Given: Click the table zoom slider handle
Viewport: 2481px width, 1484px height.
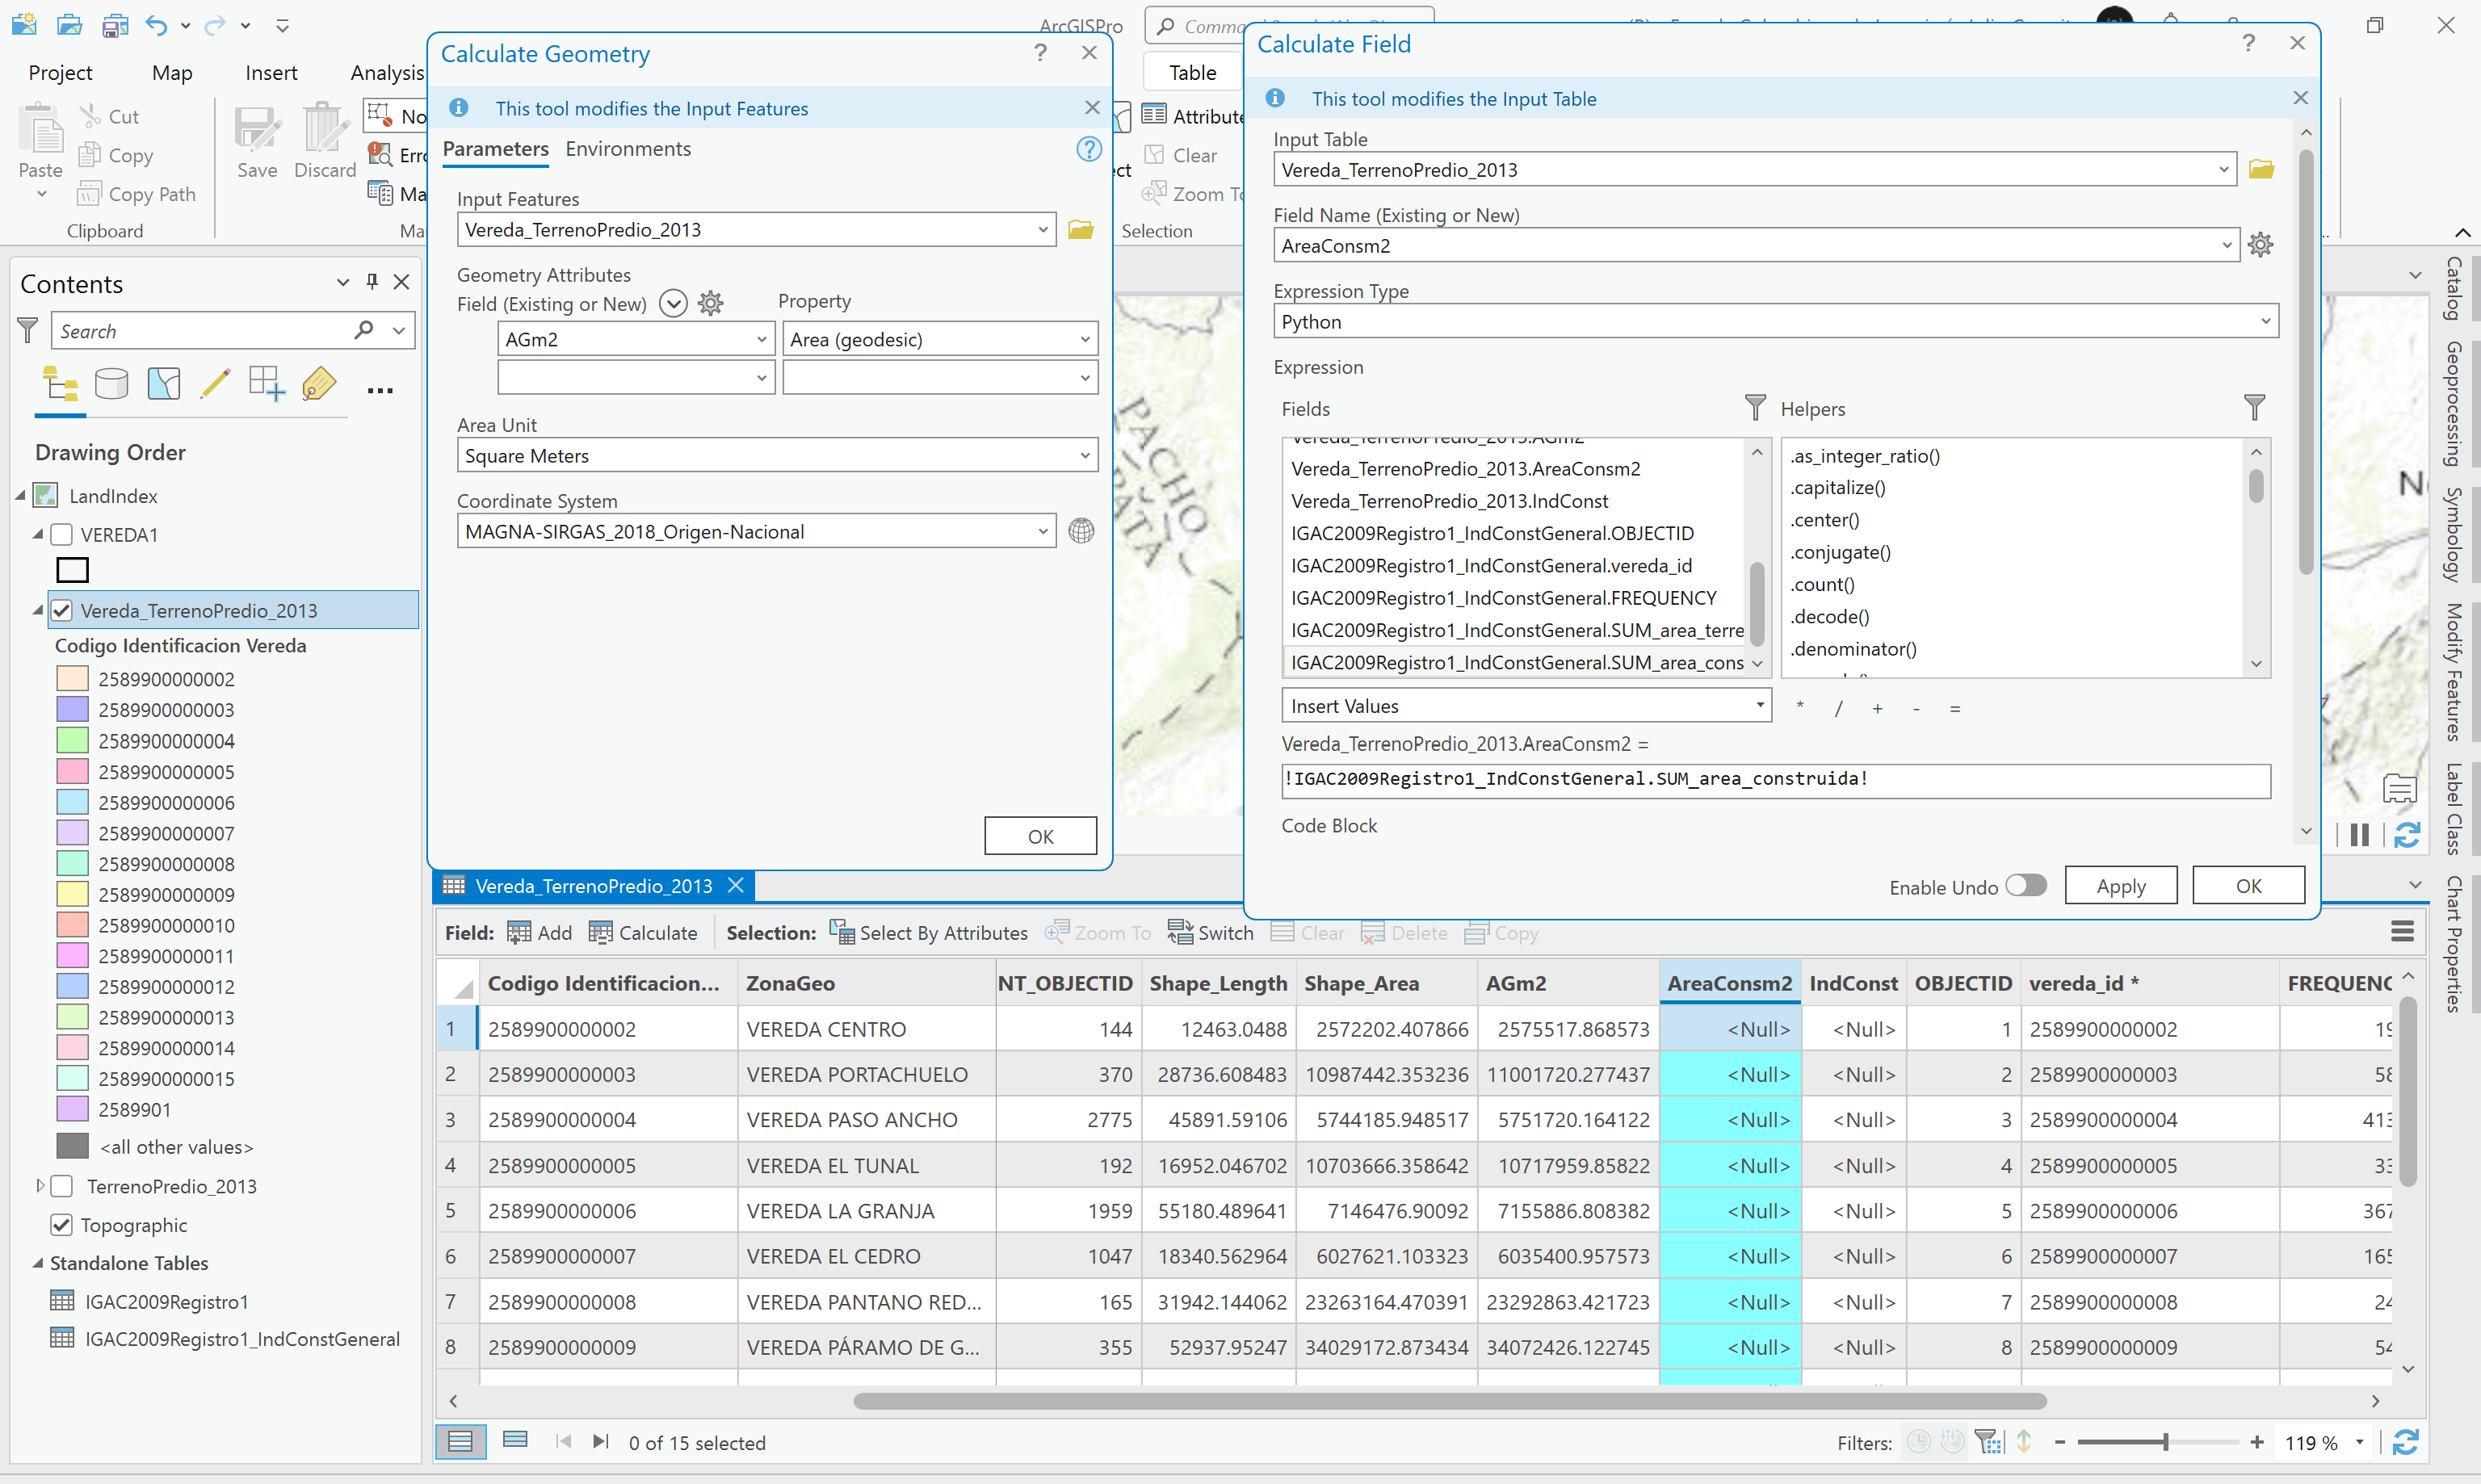Looking at the screenshot, I should pos(2165,1442).
